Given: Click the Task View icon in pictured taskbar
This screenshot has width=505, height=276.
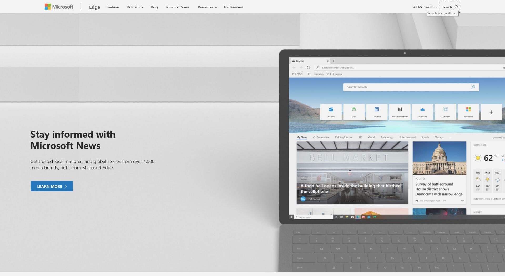Looking at the screenshot, I should [341, 217].
